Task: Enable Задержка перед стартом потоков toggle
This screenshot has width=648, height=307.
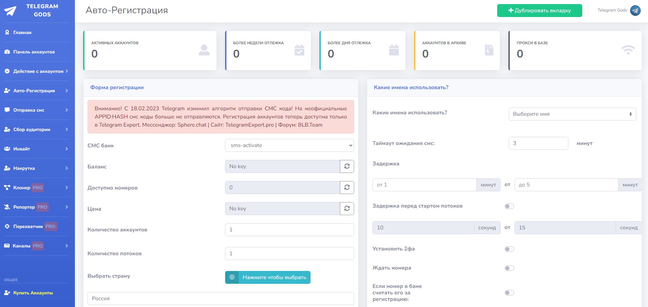Action: click(509, 206)
